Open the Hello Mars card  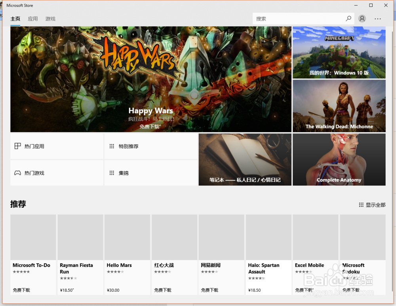[x=127, y=255]
